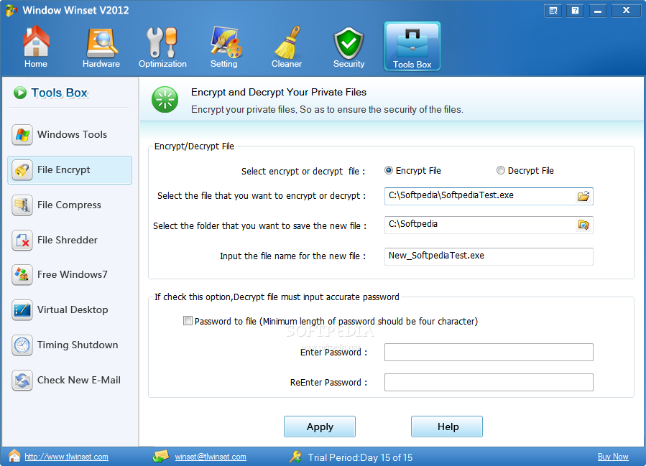The width and height of the screenshot is (646, 466).
Task: Open Windows Tools in the sidebar
Action: coord(70,134)
